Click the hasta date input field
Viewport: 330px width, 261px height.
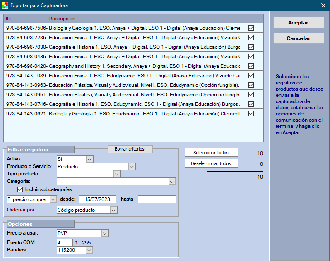point(157,199)
